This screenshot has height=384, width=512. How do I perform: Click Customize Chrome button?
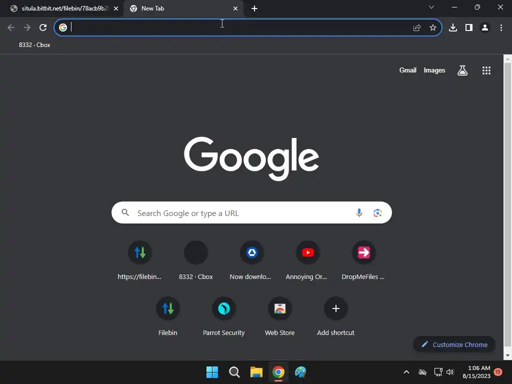(x=454, y=344)
